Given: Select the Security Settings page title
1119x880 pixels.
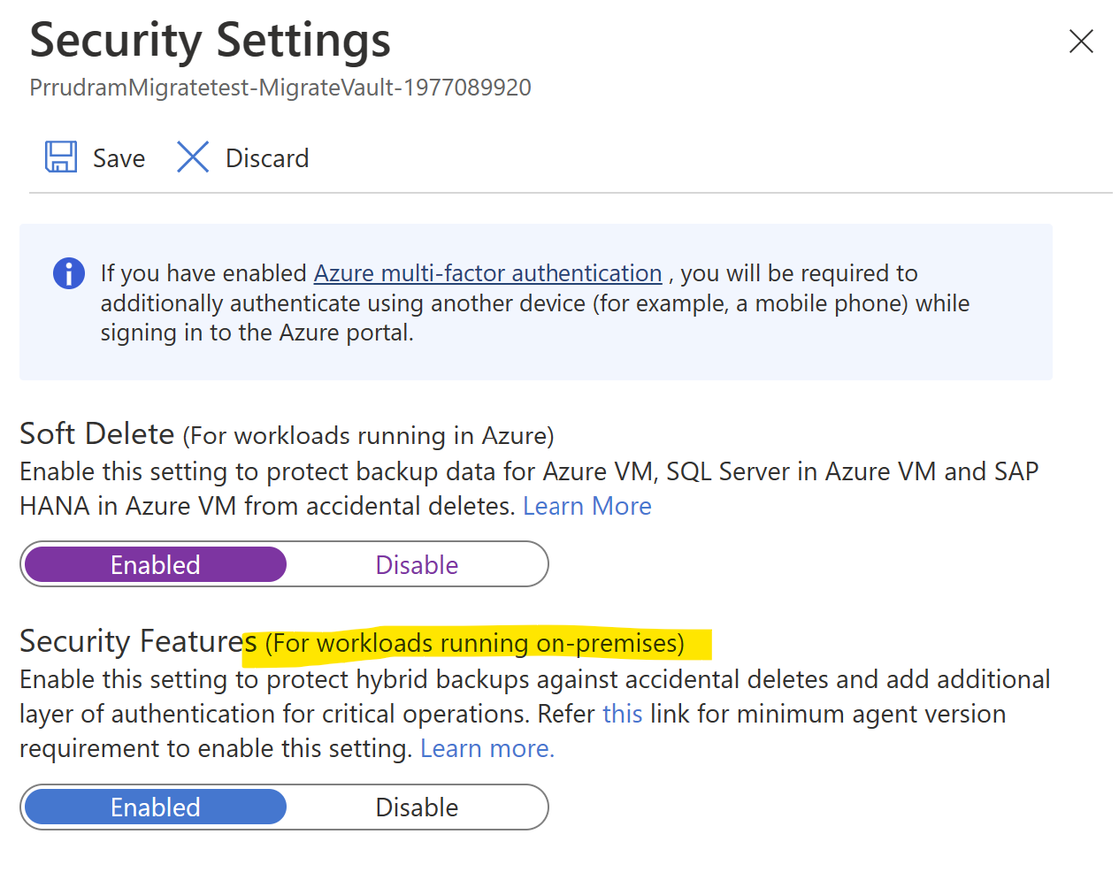Looking at the screenshot, I should (209, 40).
